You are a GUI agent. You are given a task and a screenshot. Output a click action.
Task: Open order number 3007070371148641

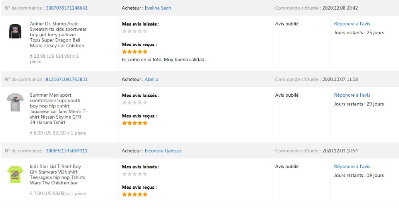(67, 8)
